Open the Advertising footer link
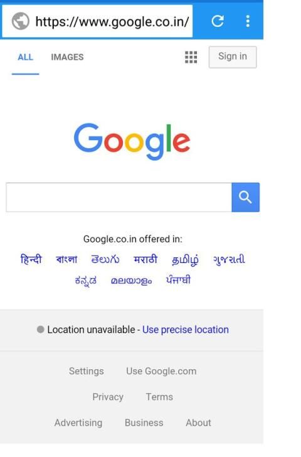Screen dimensions: 301x457 click(78, 422)
